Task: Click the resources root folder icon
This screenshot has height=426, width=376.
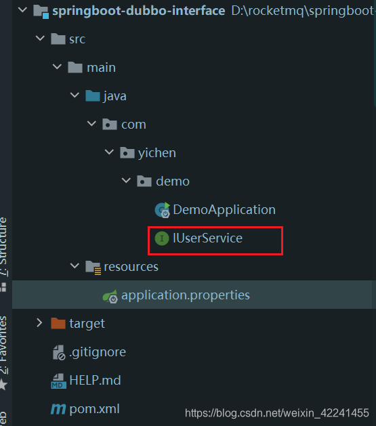Action: click(x=93, y=268)
